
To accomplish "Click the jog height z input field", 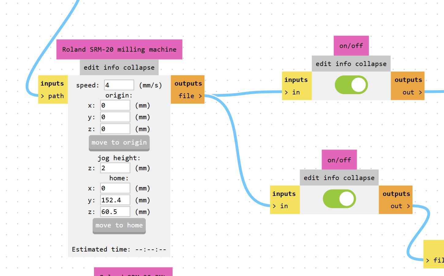I will [115, 168].
